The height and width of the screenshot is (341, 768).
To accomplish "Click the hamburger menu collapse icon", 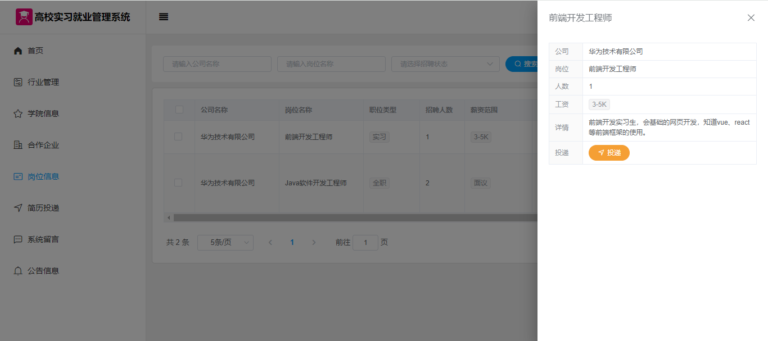I will (x=164, y=17).
